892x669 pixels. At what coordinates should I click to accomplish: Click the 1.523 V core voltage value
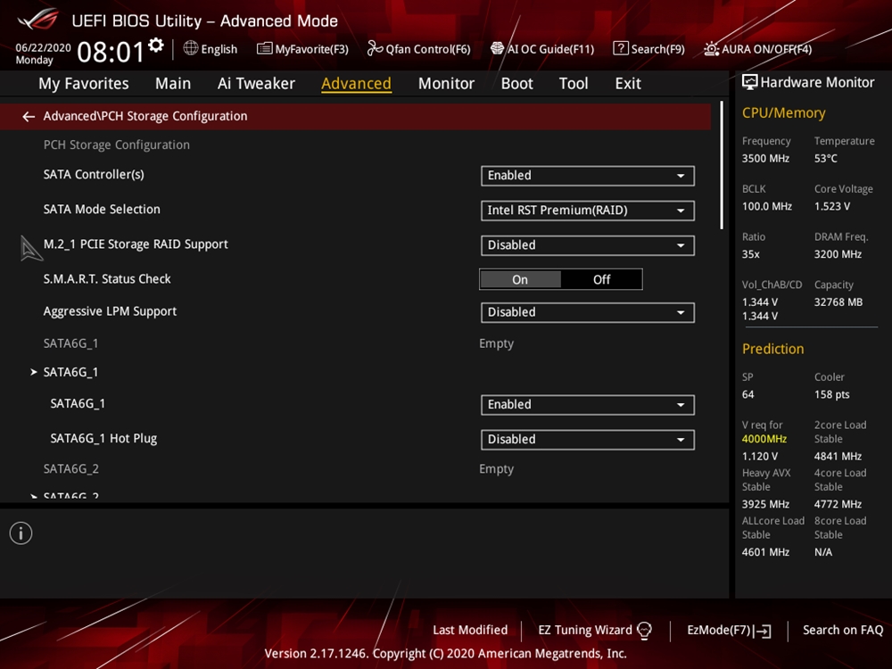tap(831, 206)
